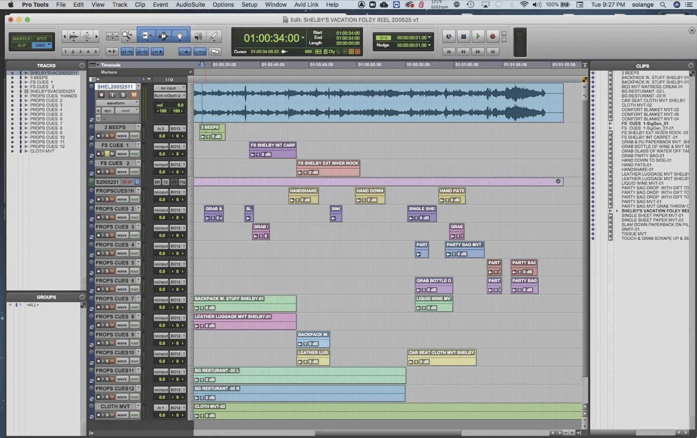Solo the SHEL20052511 track
697x438 pixels.
[123, 95]
